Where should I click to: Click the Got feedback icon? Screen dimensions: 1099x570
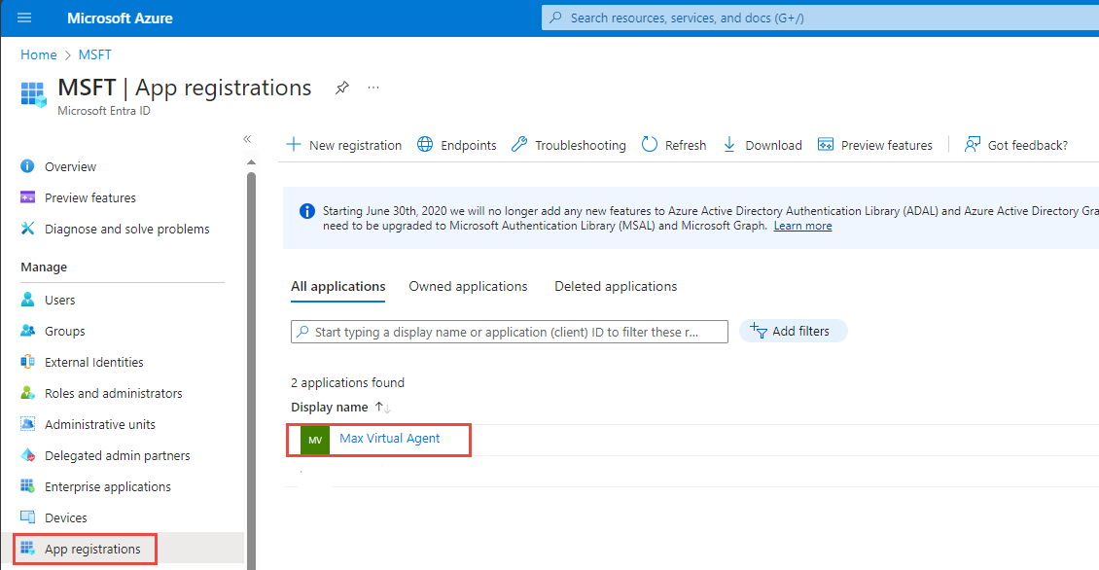972,144
